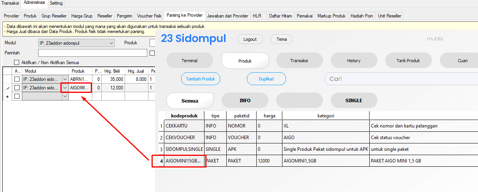Select the AIGOMINI15GB... product code cell

[184, 161]
